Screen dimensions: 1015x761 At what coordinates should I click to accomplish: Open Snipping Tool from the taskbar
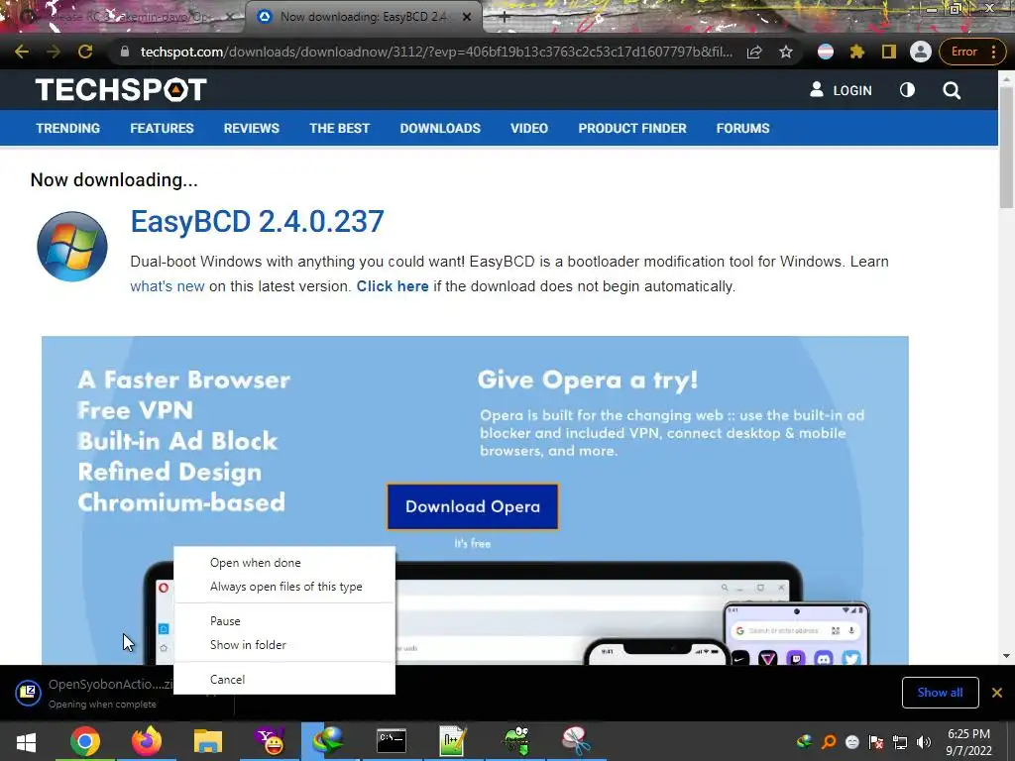576,741
